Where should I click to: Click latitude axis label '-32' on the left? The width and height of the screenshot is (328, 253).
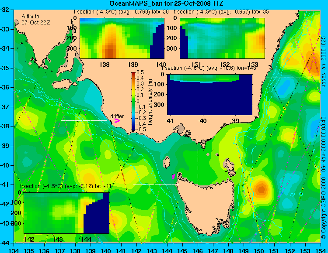coord(5,10)
